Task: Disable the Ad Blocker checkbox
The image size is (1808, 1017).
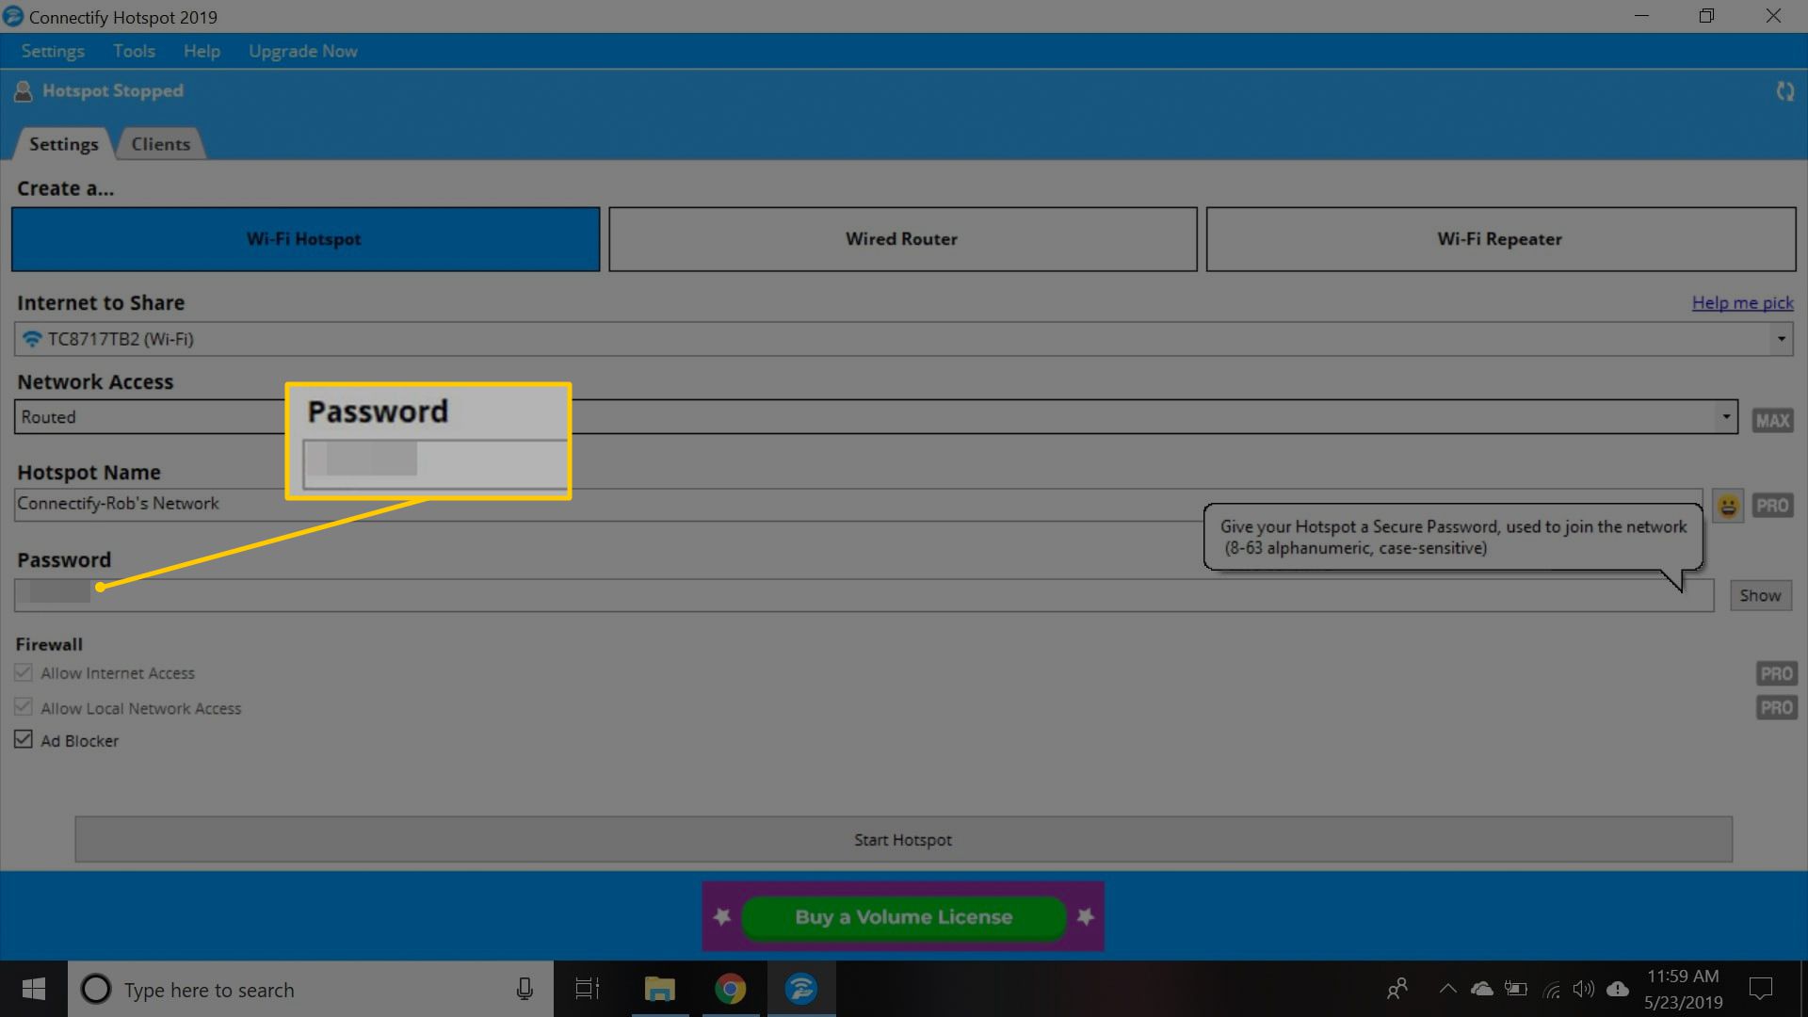Action: (24, 739)
